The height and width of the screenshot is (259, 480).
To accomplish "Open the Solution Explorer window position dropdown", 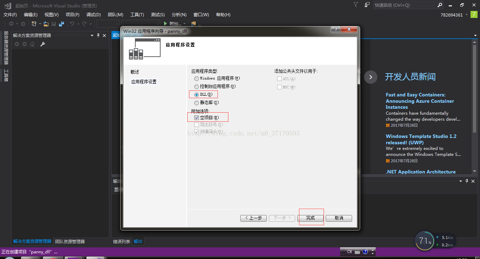I will click(x=92, y=36).
